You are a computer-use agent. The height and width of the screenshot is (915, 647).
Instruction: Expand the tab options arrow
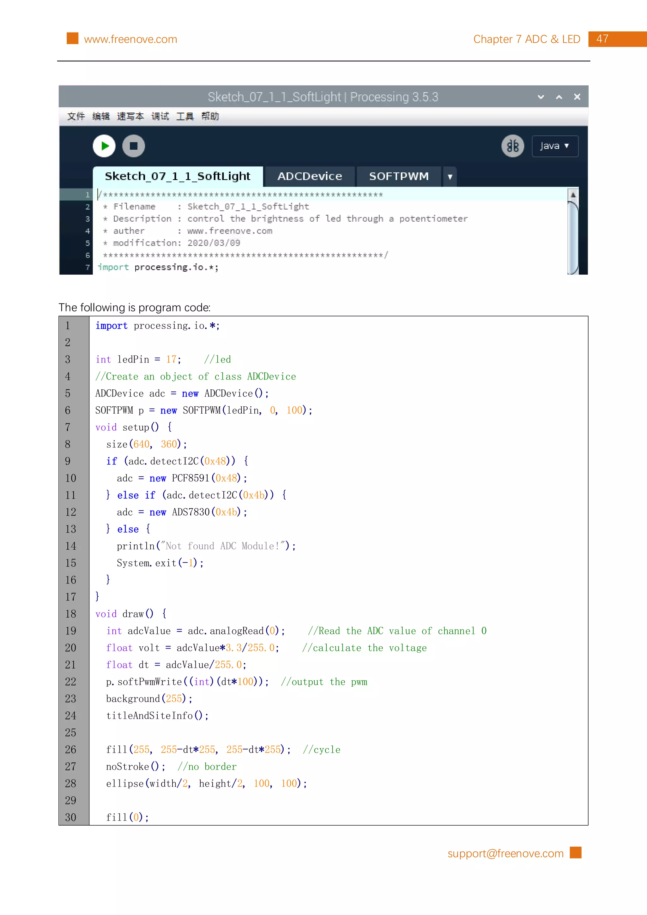click(450, 176)
